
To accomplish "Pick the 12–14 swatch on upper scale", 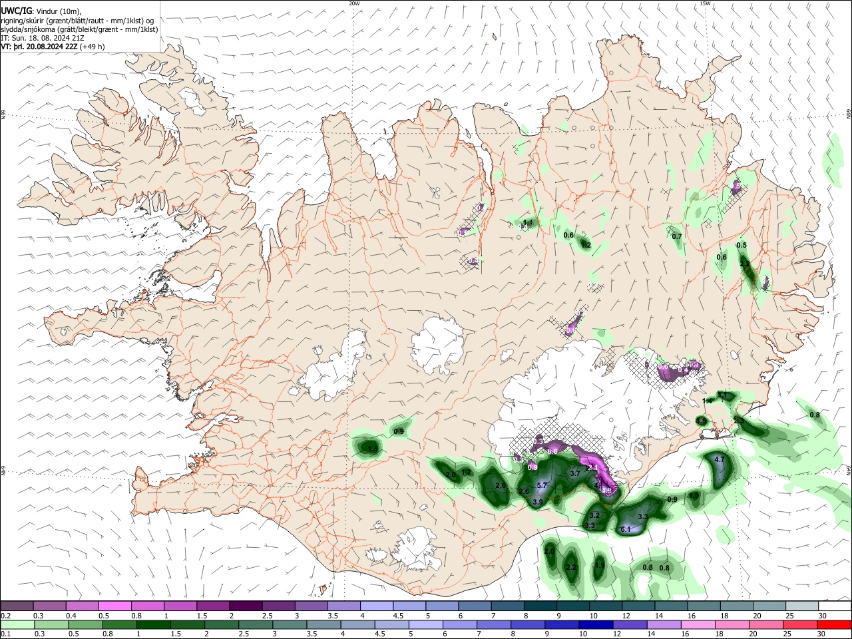I will coord(638,606).
